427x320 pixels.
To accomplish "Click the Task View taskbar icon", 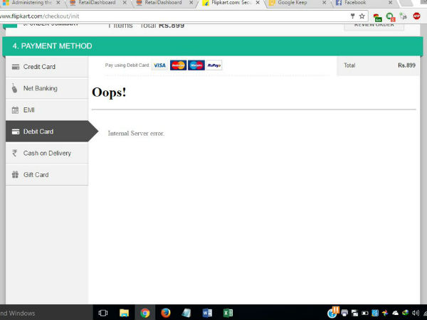I will tap(103, 312).
